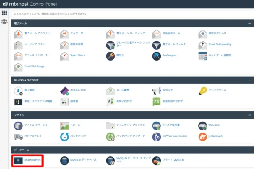Click the Personal Information link (個人情報)
Screen dimensions: 254x169
29,90
